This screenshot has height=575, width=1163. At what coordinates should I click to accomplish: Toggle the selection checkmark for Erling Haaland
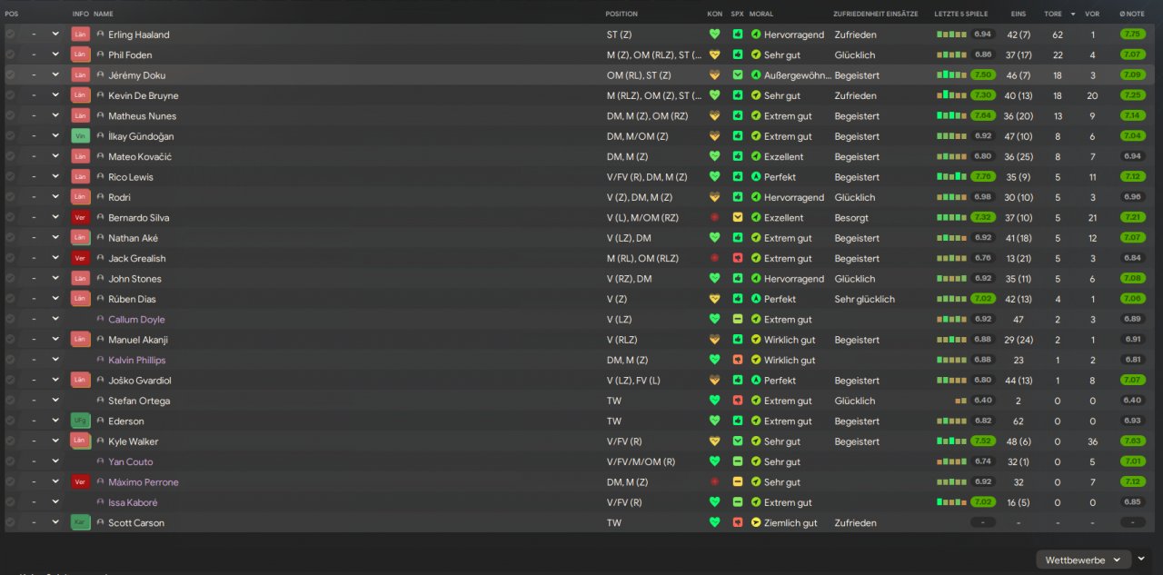[10, 35]
